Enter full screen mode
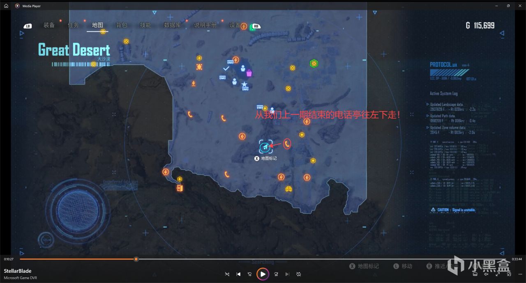This screenshot has width=526, height=283. (498, 274)
